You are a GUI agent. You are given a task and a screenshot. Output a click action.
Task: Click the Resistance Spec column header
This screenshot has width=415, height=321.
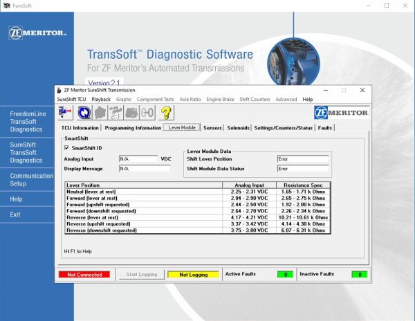[x=303, y=185]
